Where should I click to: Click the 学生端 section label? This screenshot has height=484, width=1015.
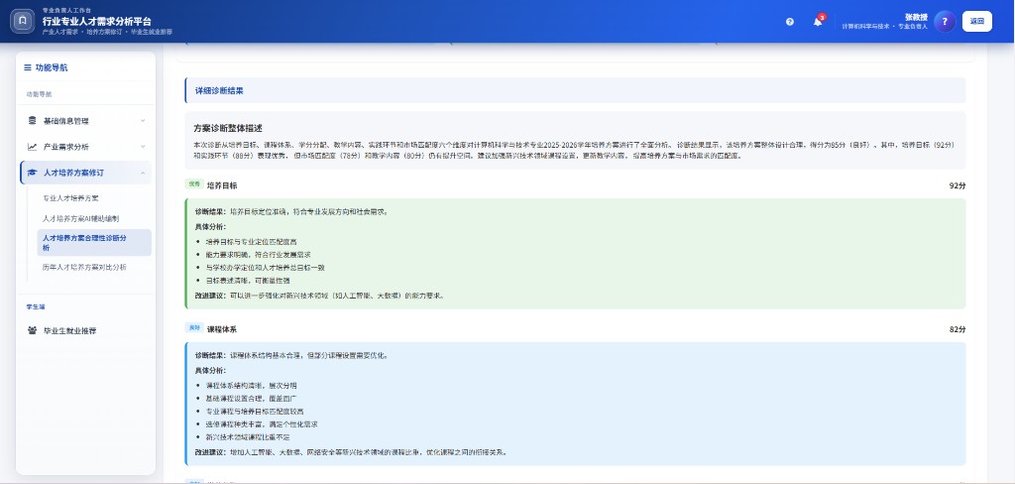click(x=36, y=306)
